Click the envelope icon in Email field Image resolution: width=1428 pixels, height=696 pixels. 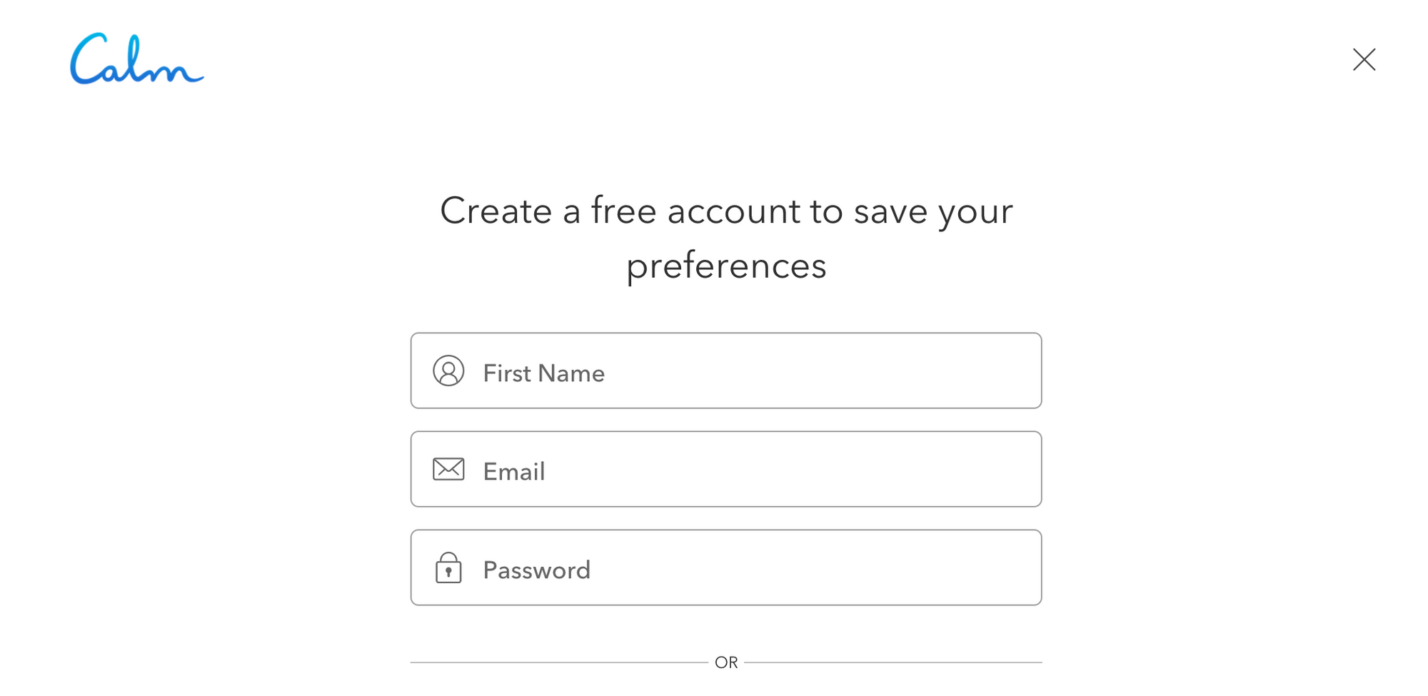coord(448,469)
